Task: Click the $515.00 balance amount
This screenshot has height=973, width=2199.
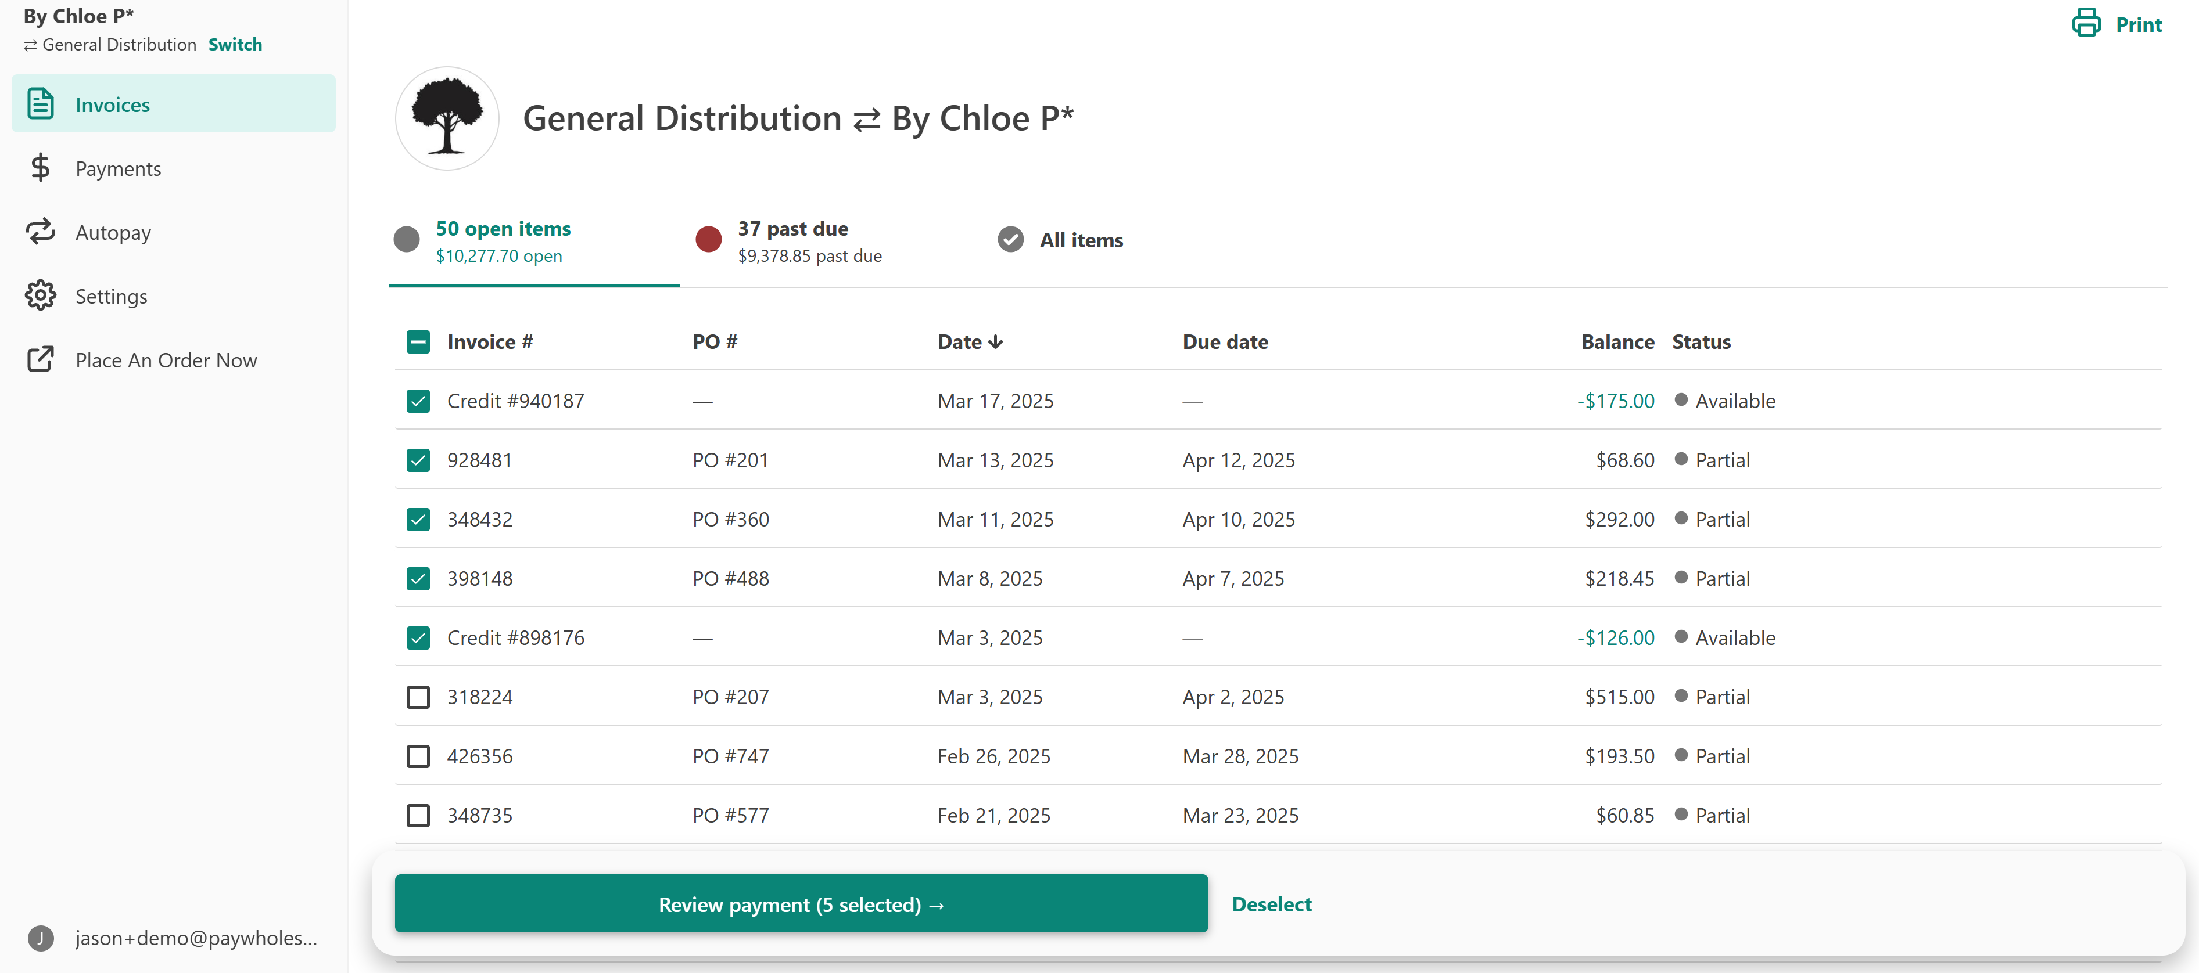Action: pos(1619,698)
